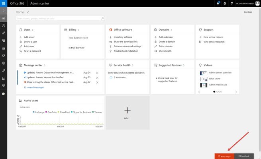Open help question mark in header
The width and height of the screenshot is (261, 159).
pos(232,3)
